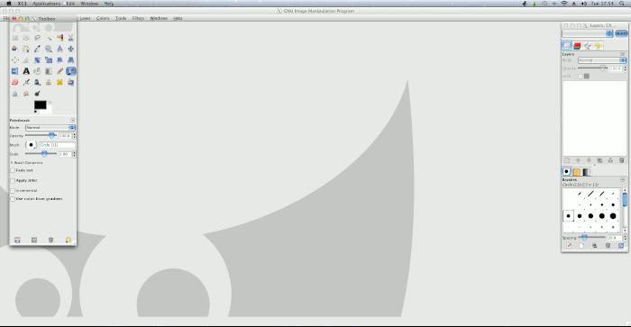631x327 pixels.
Task: Select the Text tool
Action: pos(26,71)
